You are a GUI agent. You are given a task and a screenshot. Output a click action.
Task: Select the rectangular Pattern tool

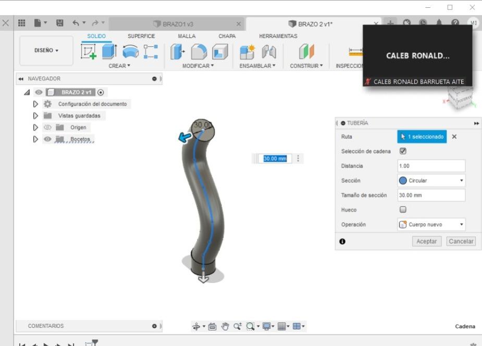point(151,52)
